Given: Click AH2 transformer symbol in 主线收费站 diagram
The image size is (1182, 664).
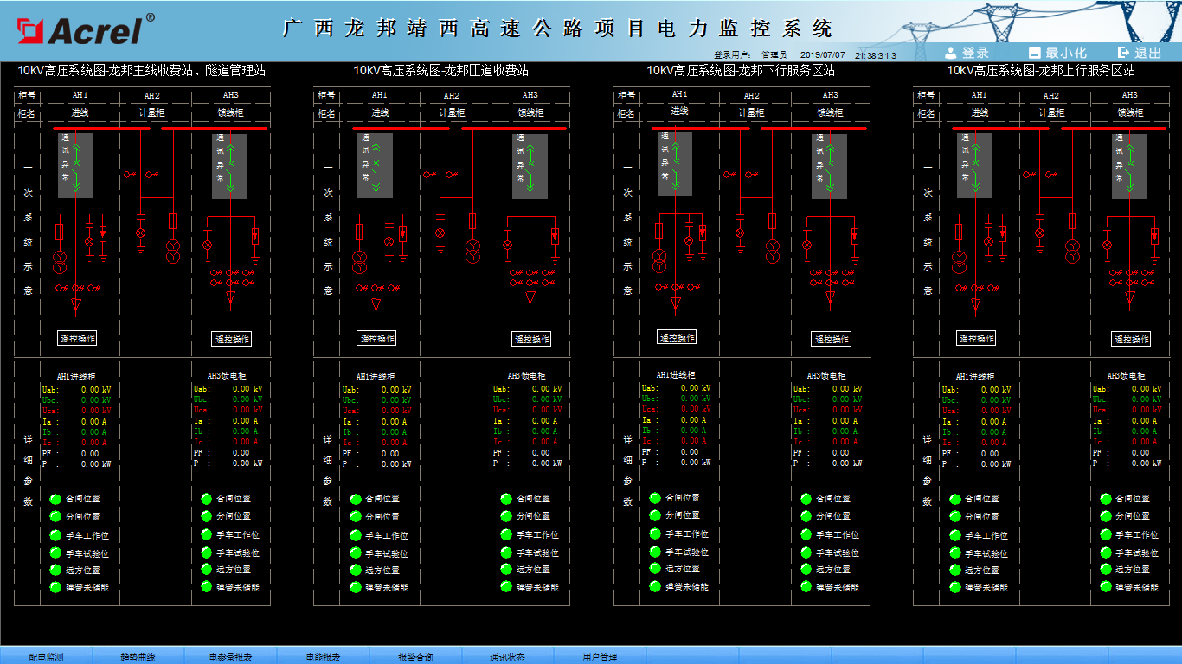Looking at the screenshot, I should click(173, 252).
